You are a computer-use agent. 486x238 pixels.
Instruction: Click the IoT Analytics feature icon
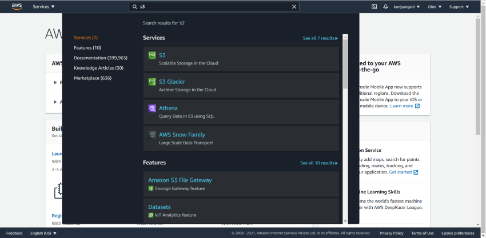coord(151,215)
